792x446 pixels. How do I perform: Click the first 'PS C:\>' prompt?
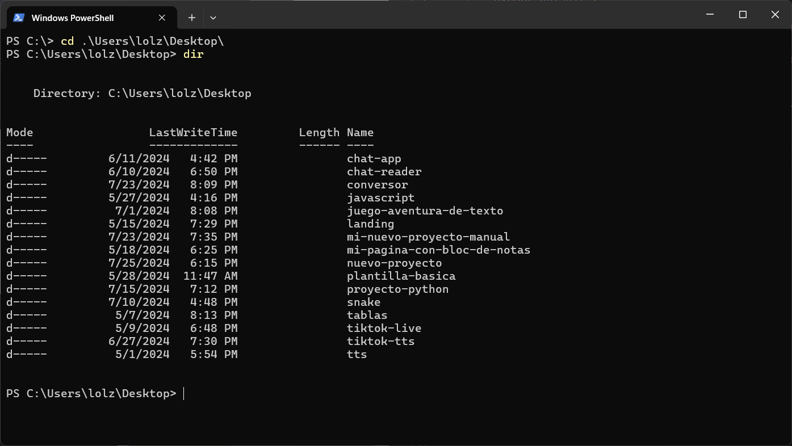(x=30, y=41)
